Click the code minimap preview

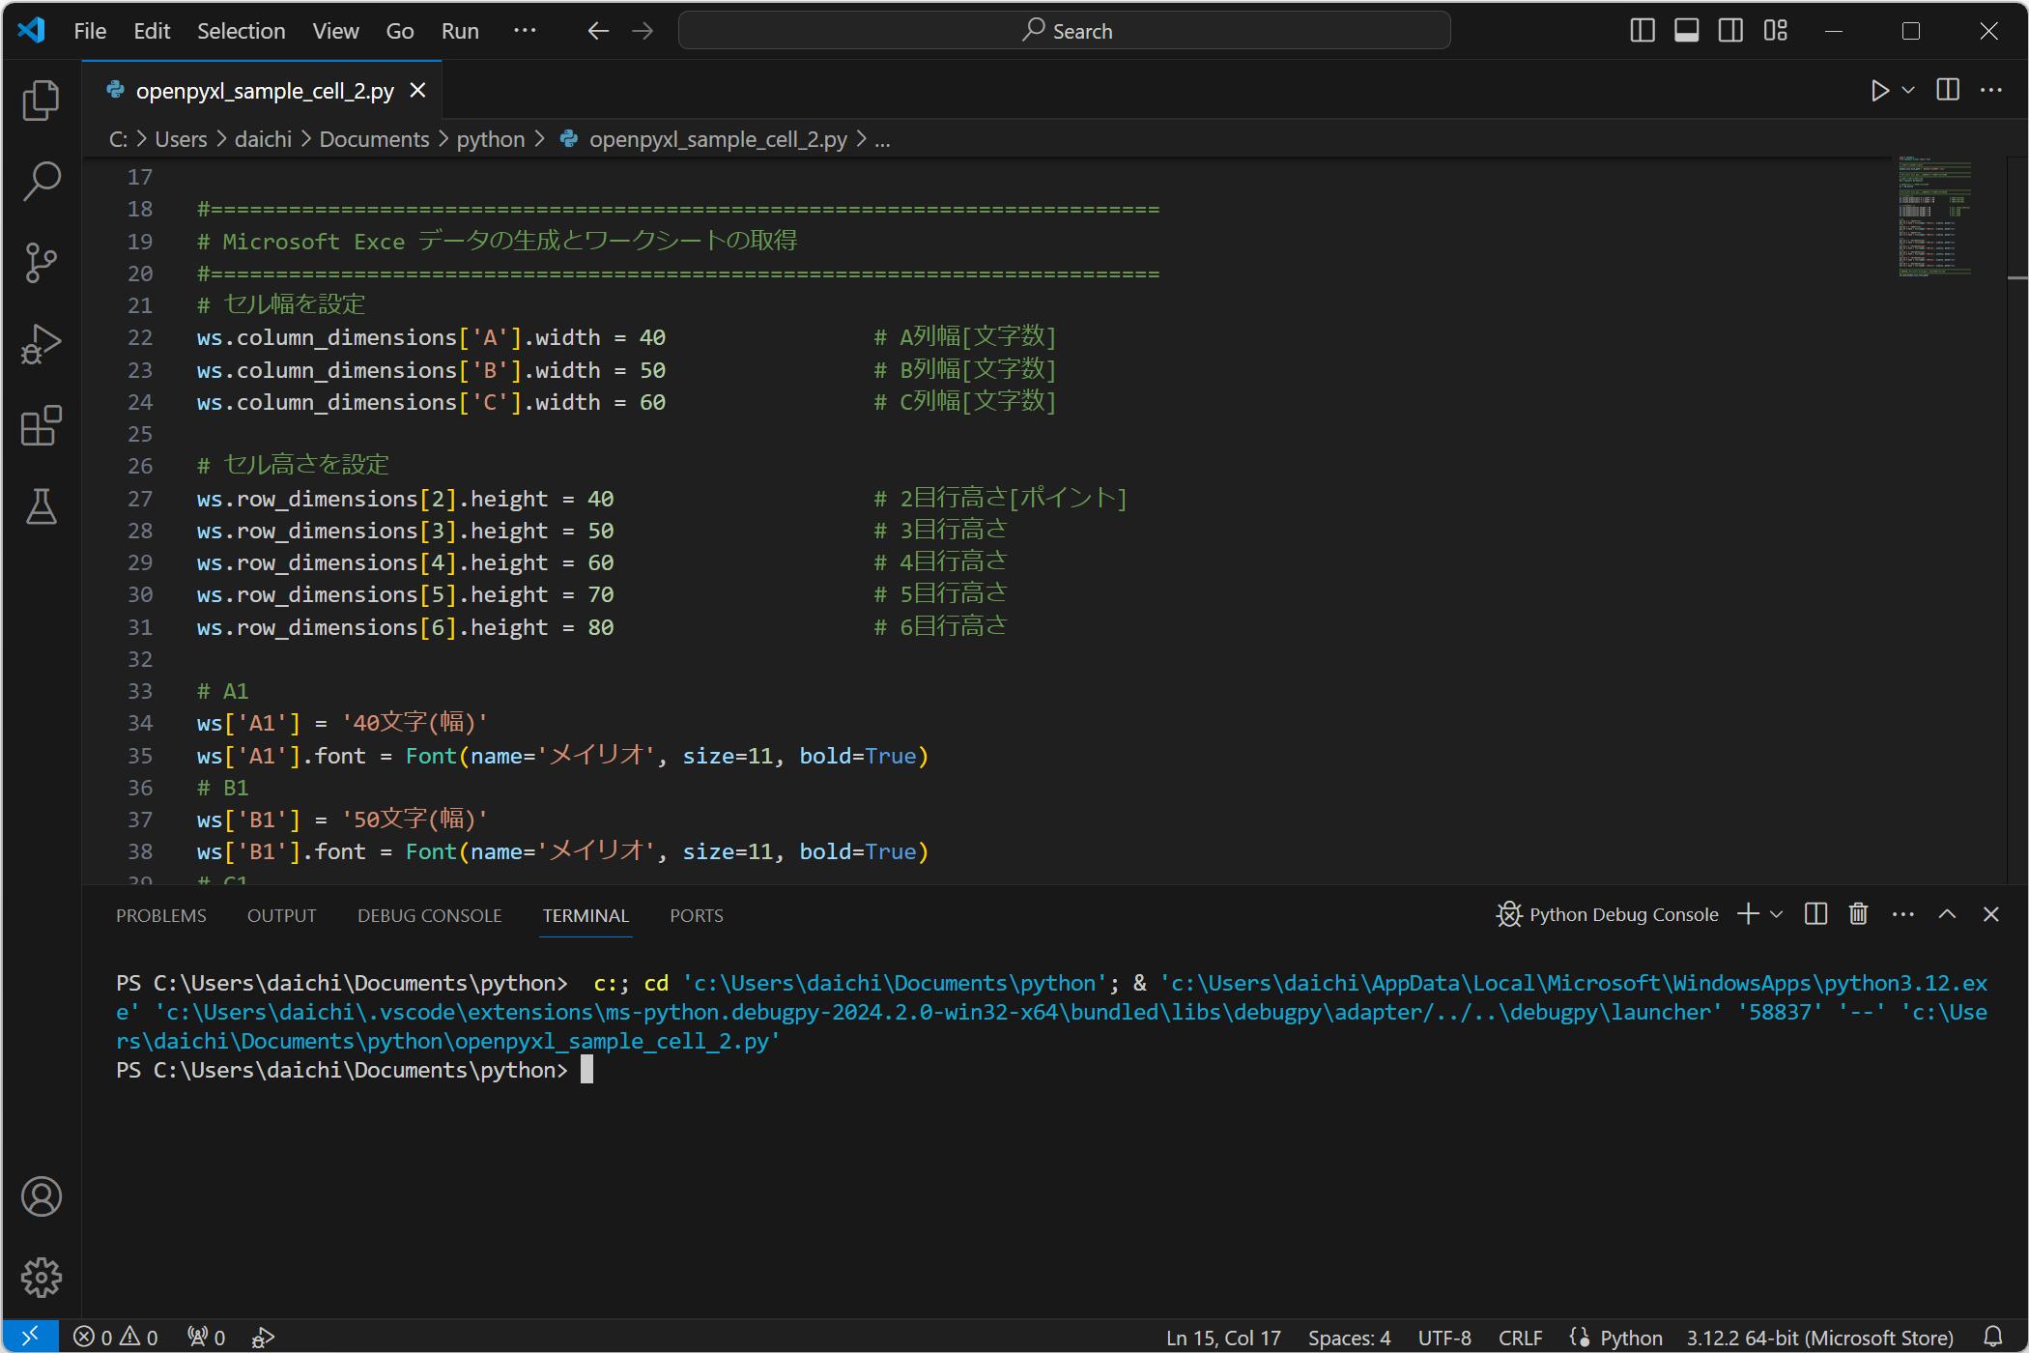(x=1933, y=217)
